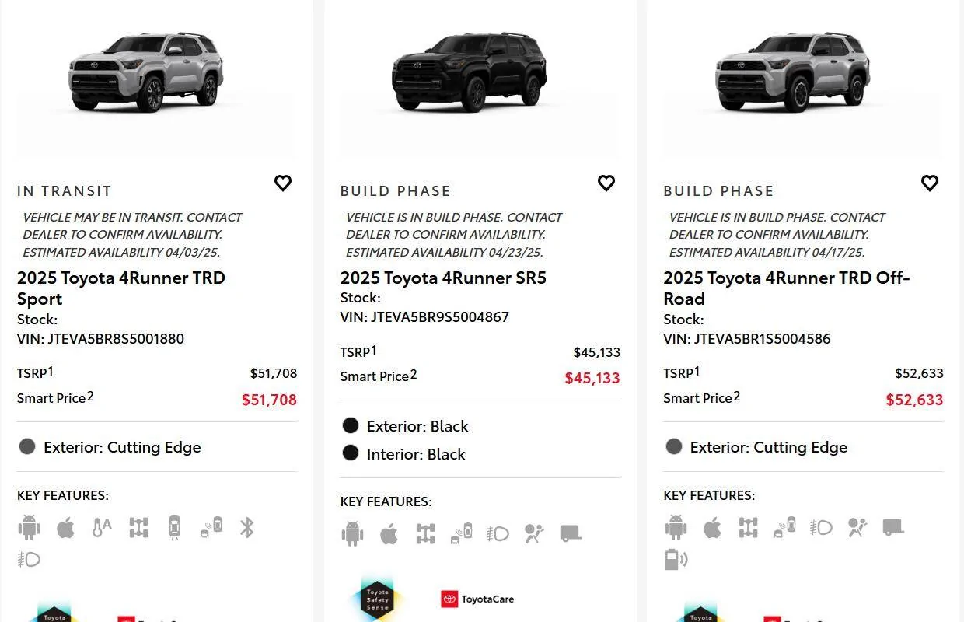The image size is (964, 622).
Task: Select the Bluetooth icon in TRD Sport features
Action: point(246,527)
